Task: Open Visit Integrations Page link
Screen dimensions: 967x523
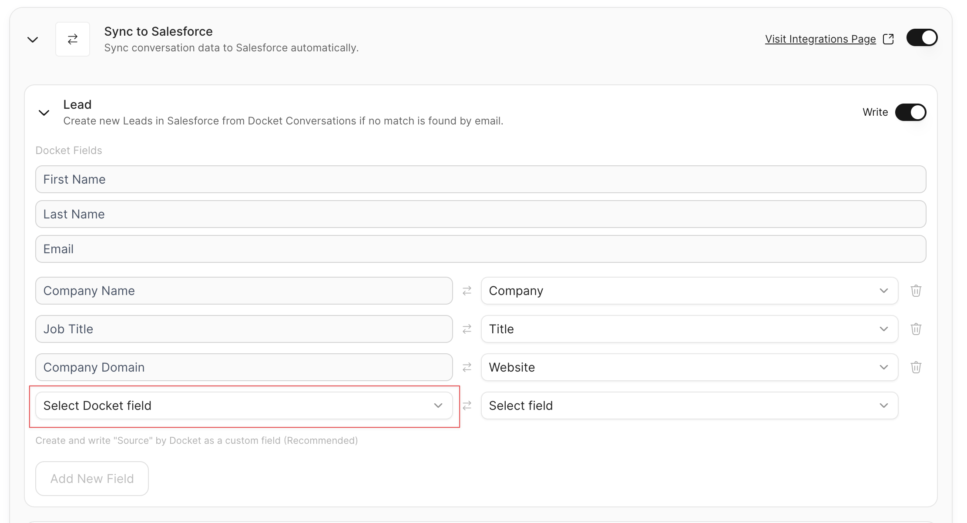Action: pyautogui.click(x=820, y=39)
